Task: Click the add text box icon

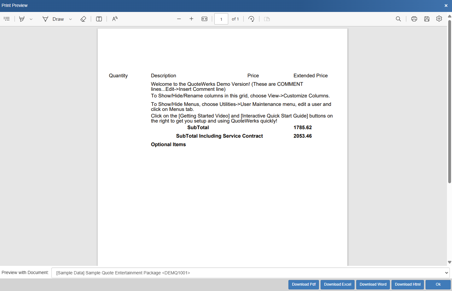Action: point(99,19)
